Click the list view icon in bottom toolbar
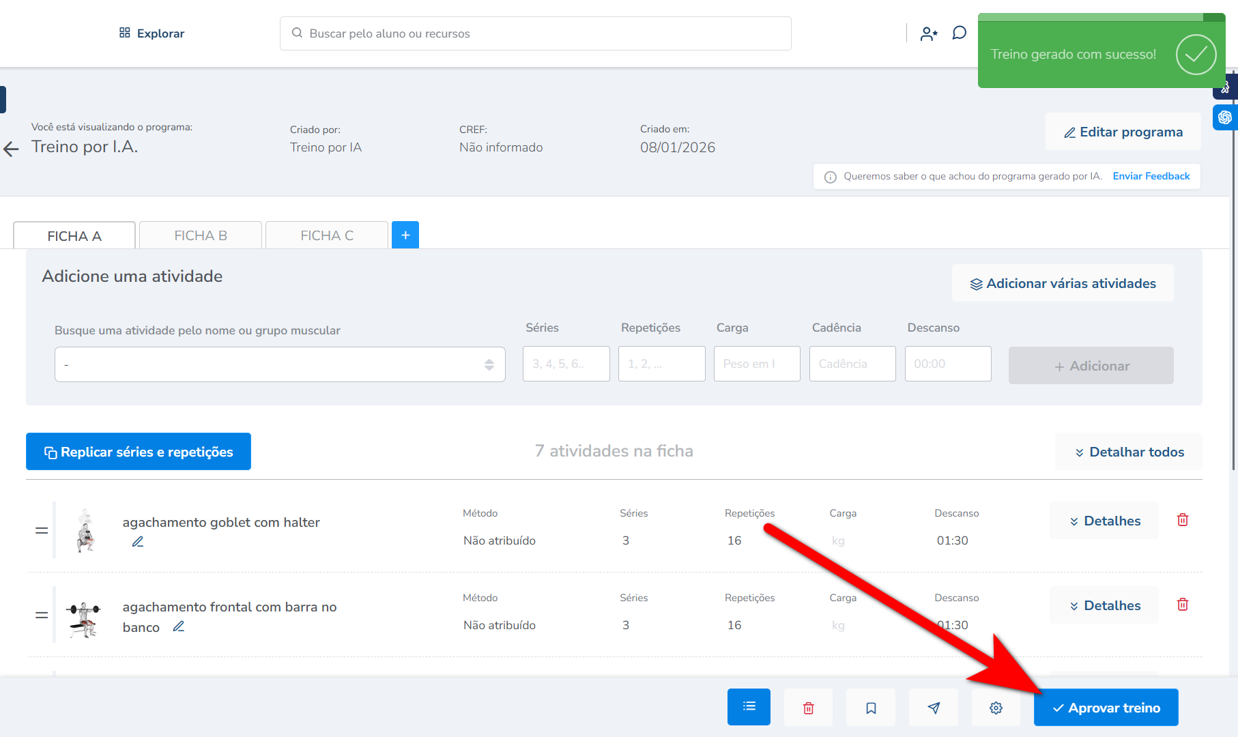 [x=749, y=707]
